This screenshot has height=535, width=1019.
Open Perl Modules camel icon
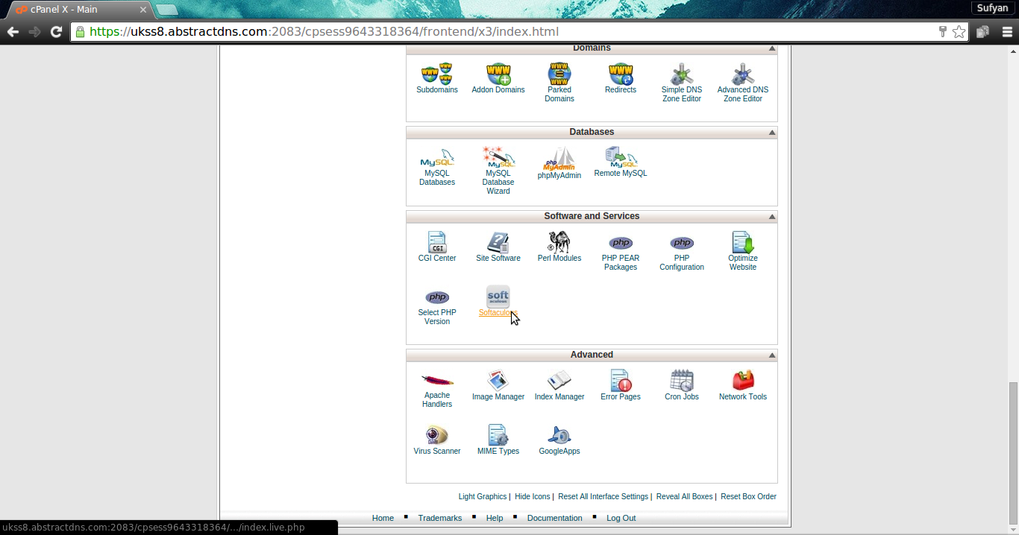(559, 242)
